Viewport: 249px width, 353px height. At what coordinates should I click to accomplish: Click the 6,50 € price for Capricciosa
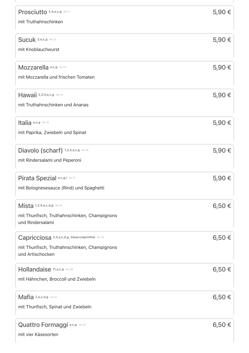222,238
